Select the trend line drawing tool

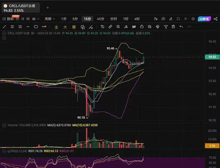pyautogui.click(x=4, y=26)
